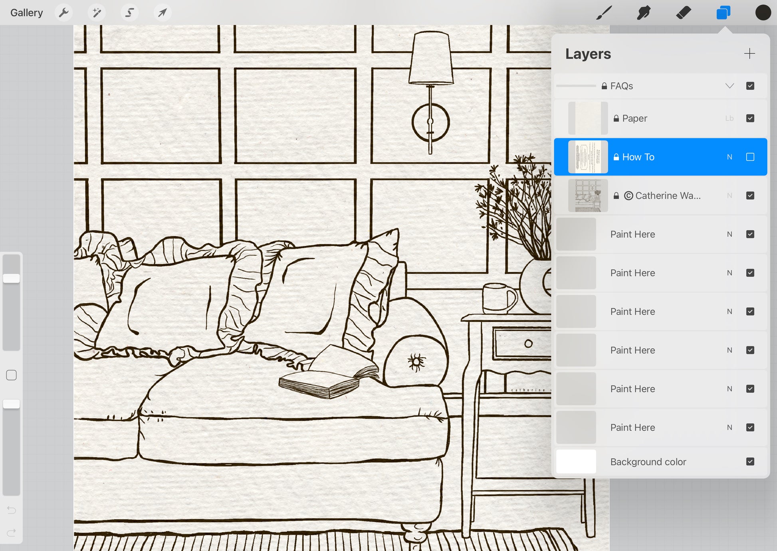This screenshot has height=551, width=777.
Task: Hide the Background color layer
Action: [750, 462]
